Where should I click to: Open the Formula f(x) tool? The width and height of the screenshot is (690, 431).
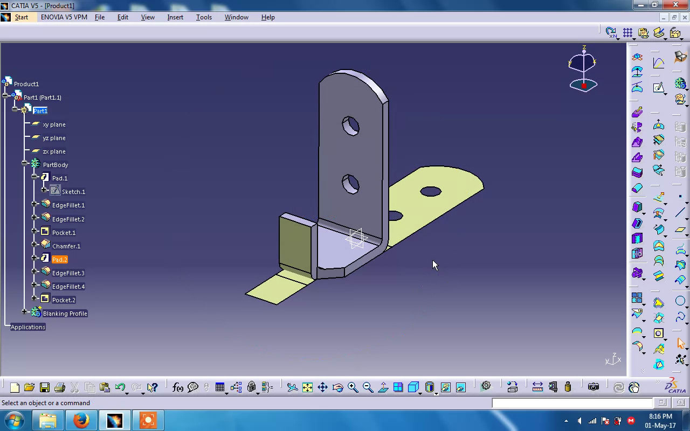coord(178,387)
